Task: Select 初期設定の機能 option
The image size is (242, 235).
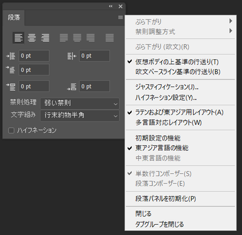Action: (x=180, y=138)
